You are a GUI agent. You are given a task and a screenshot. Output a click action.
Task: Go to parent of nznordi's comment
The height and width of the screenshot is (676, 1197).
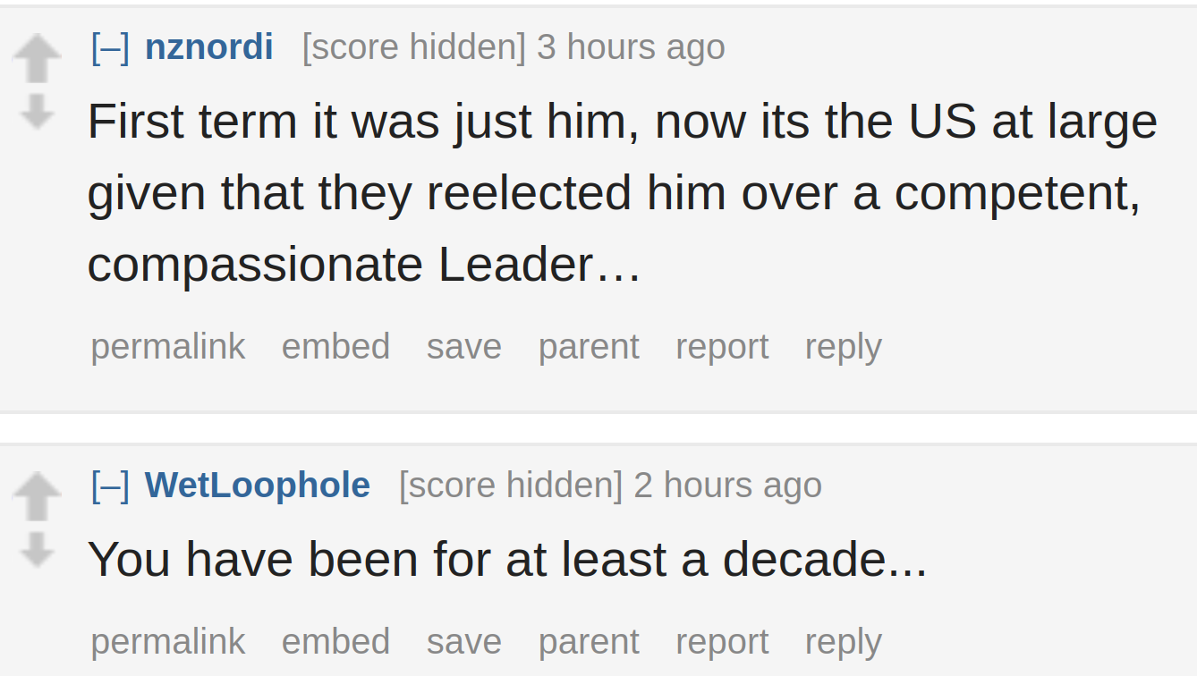pos(589,347)
